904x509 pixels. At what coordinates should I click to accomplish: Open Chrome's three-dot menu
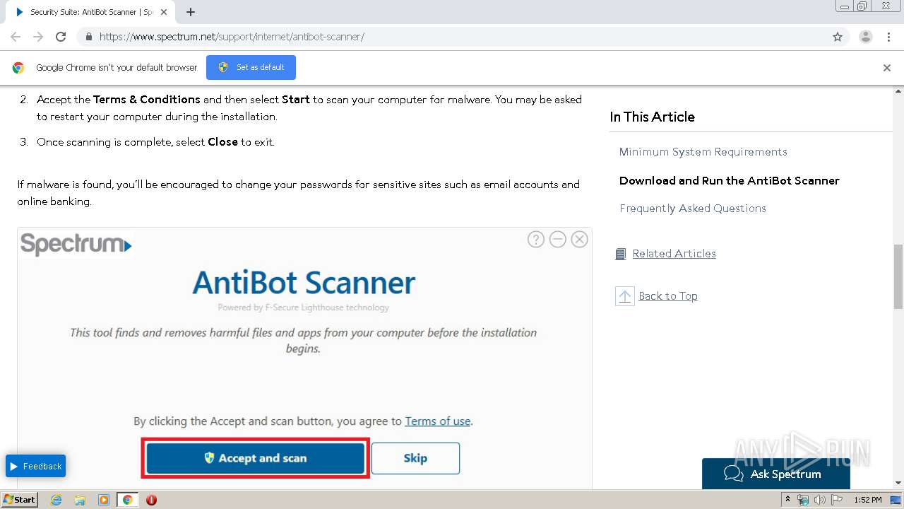888,37
